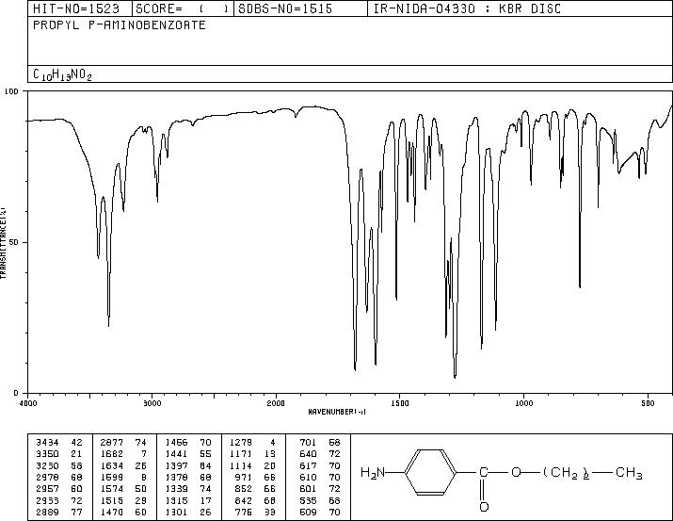673x521 pixels.
Task: Click the SDBS-NO=1515 header field
Action: (x=300, y=8)
